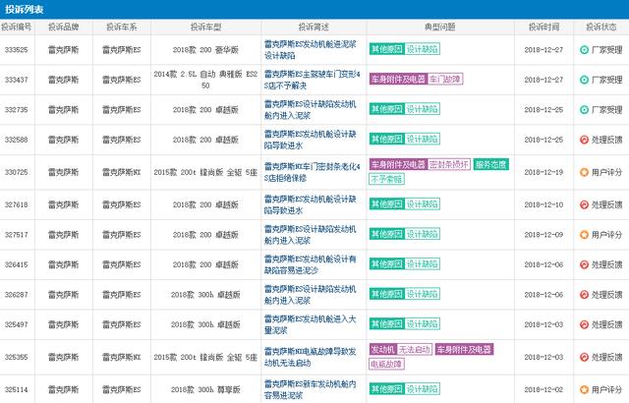Open the NX电瓶故障导致发动机无法启动 complaint link
Screen dimensions: 629x403
click(x=311, y=357)
